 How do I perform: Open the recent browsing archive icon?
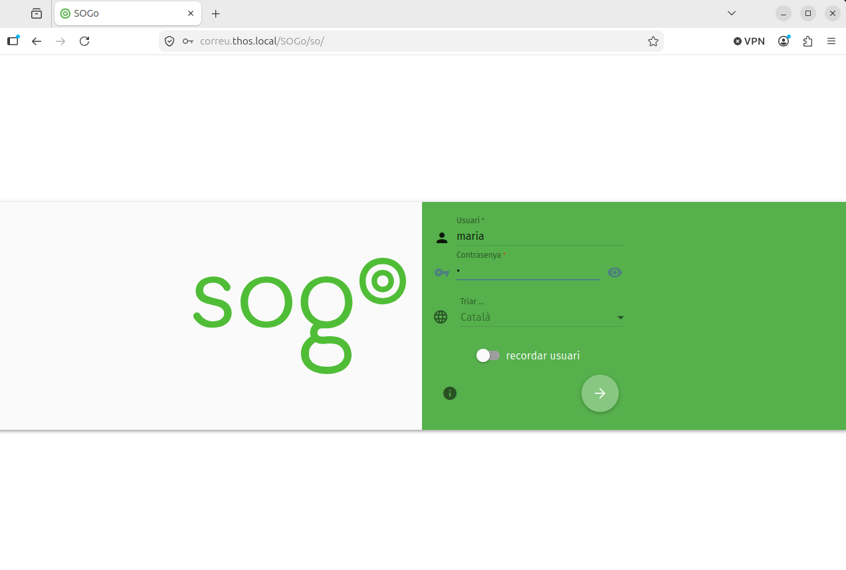click(37, 13)
